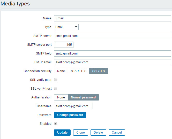Select Normal password authentication
The image size is (172, 139).
(x=83, y=97)
